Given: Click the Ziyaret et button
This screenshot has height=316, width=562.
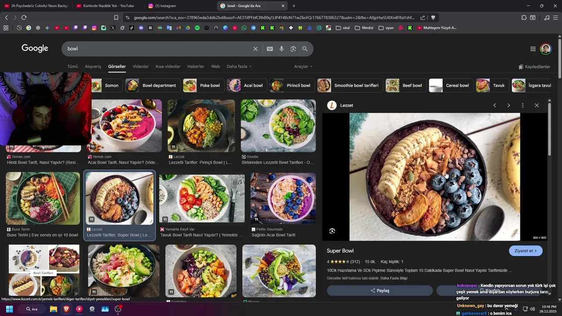Looking at the screenshot, I should click(526, 251).
